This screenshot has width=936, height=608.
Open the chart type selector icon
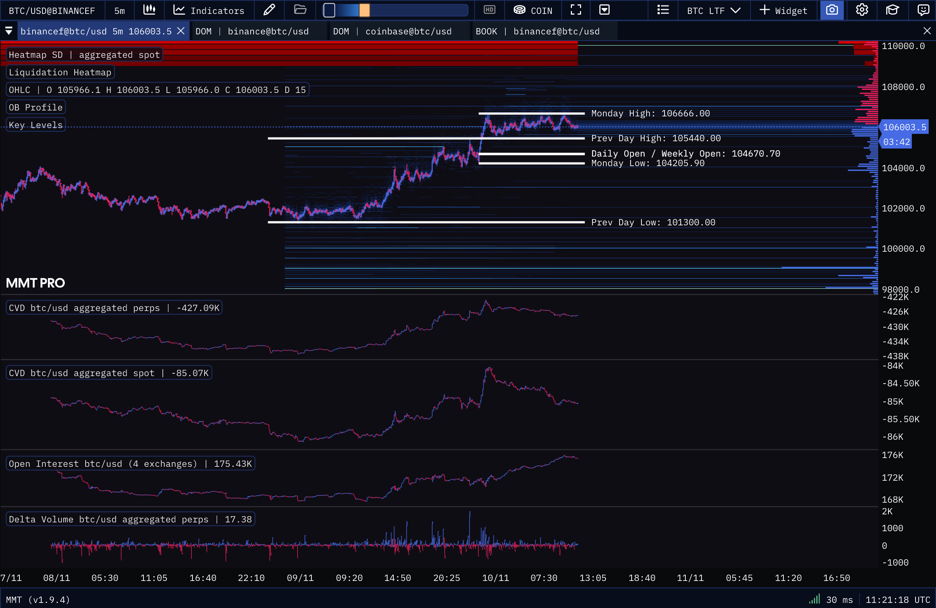pos(149,10)
